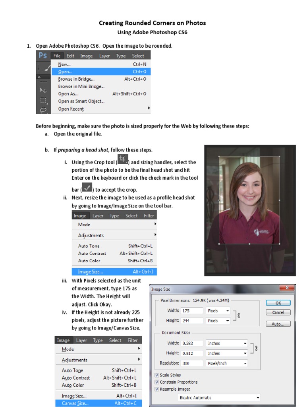Image resolution: width=305 pixels, height=407 pixels.
Task: Click Image Size... above Canvas Size...
Action: pyautogui.click(x=98, y=396)
